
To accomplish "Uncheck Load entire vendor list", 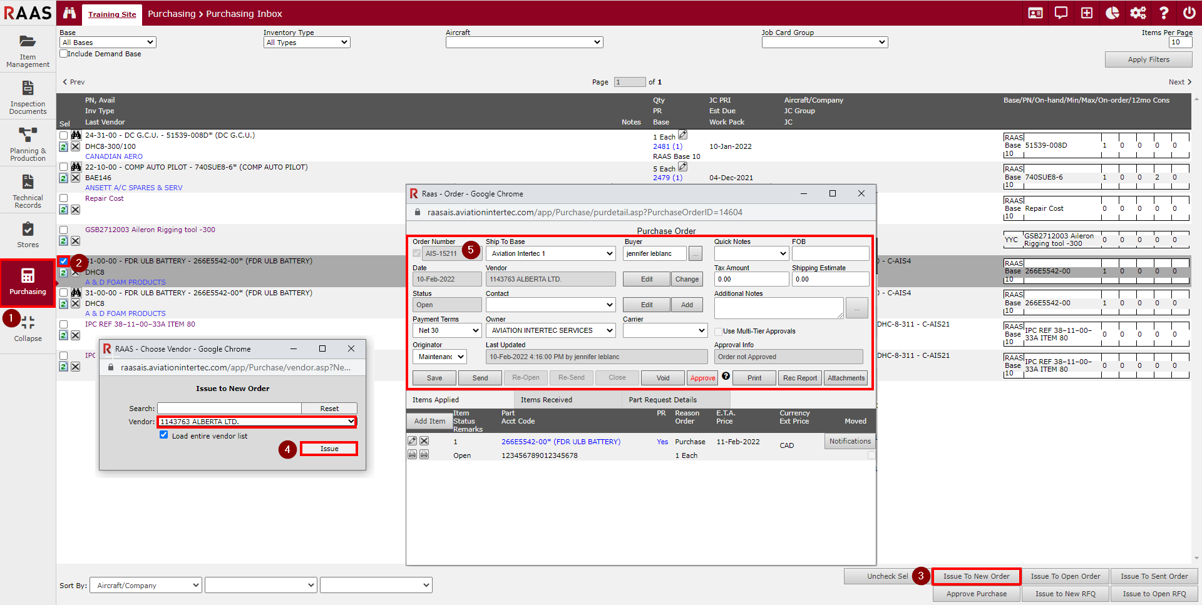I will coord(164,435).
